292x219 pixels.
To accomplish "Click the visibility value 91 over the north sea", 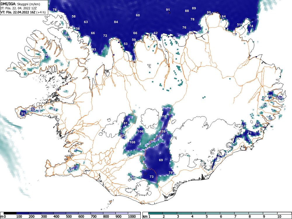I will 168,10.
